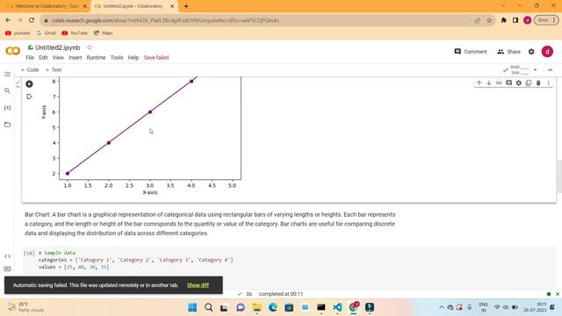Open the Tools menu
This screenshot has height=316, width=562.
[117, 58]
